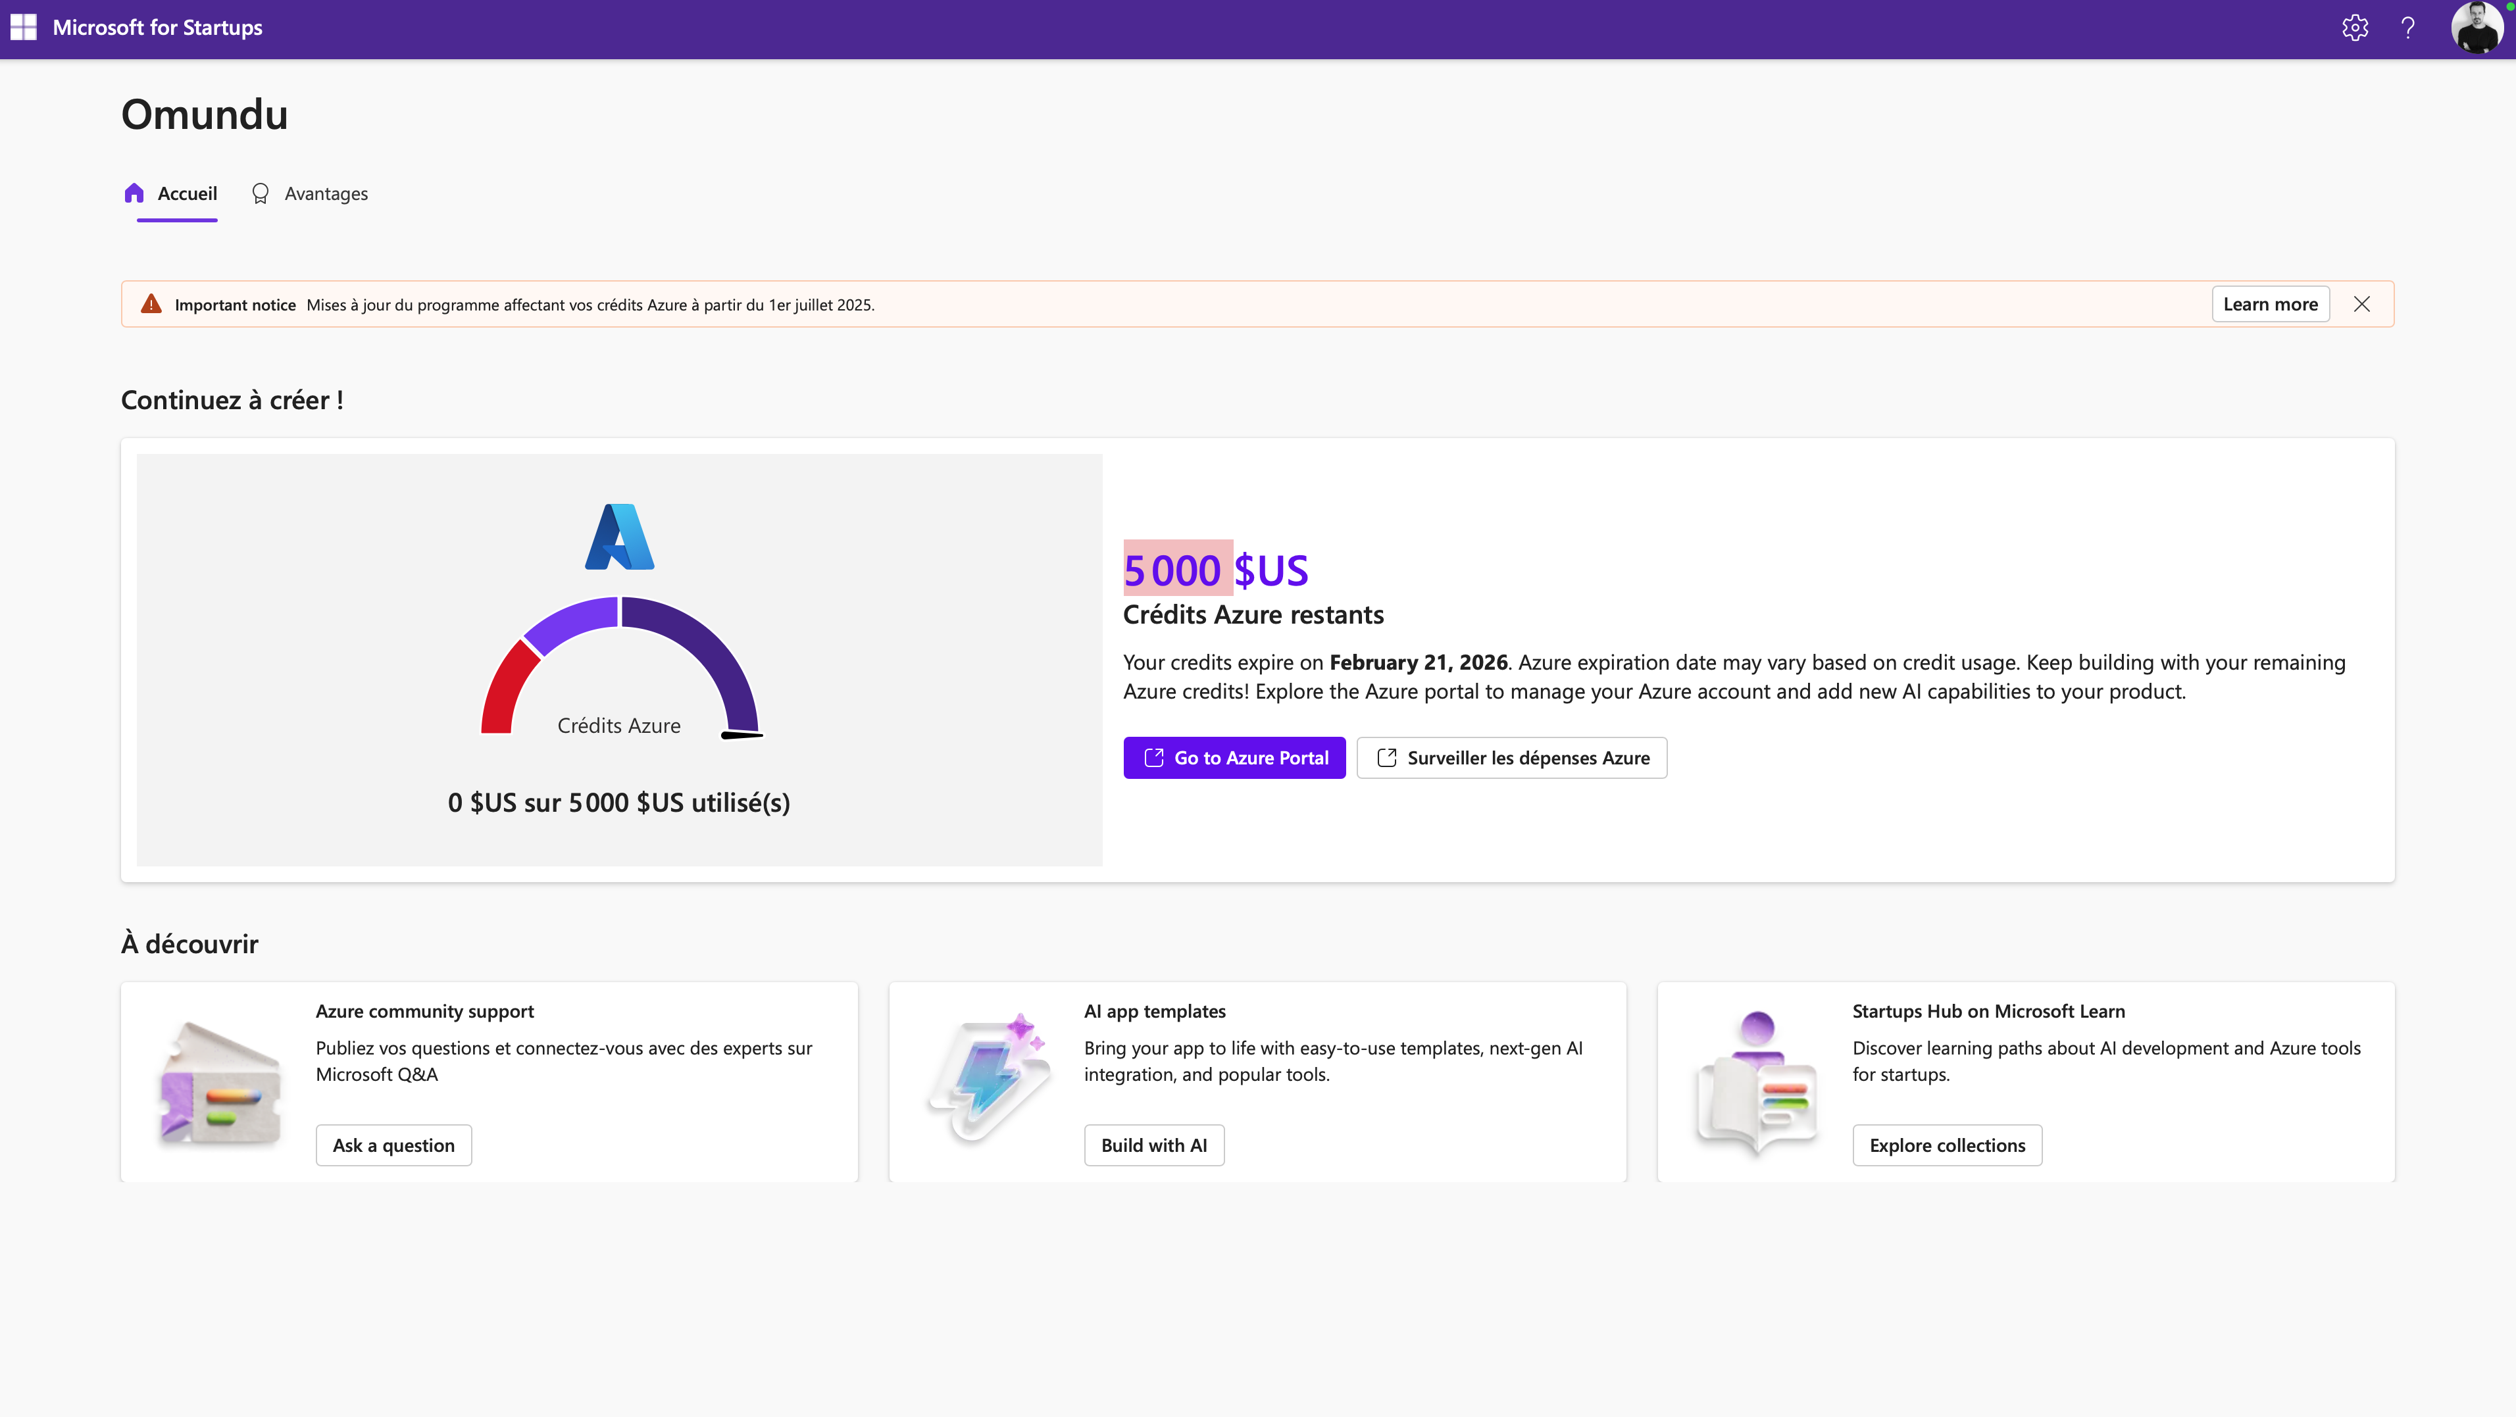Click the 'Discover learning paths' description
This screenshot has height=1417, width=2516.
coord(2107,1062)
